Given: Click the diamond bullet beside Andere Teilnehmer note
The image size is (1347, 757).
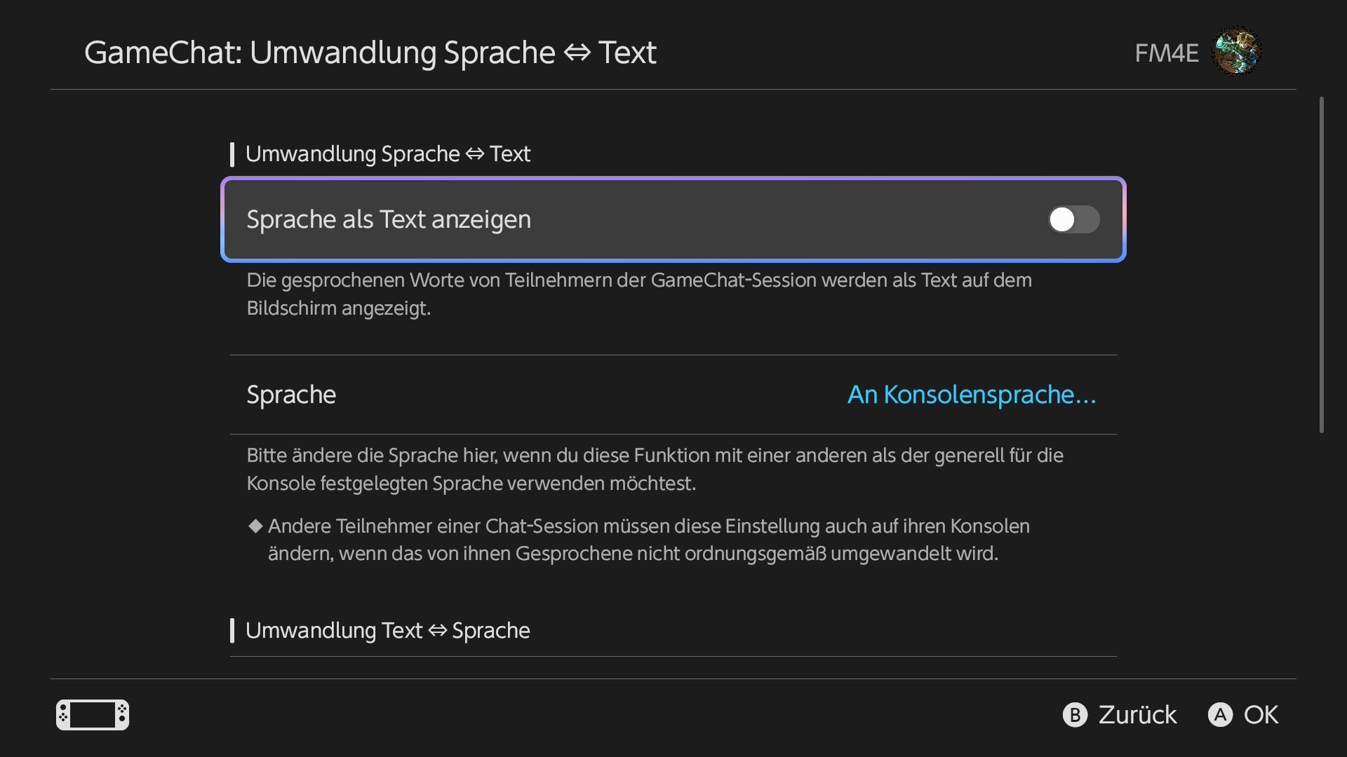Looking at the screenshot, I should coord(255,526).
